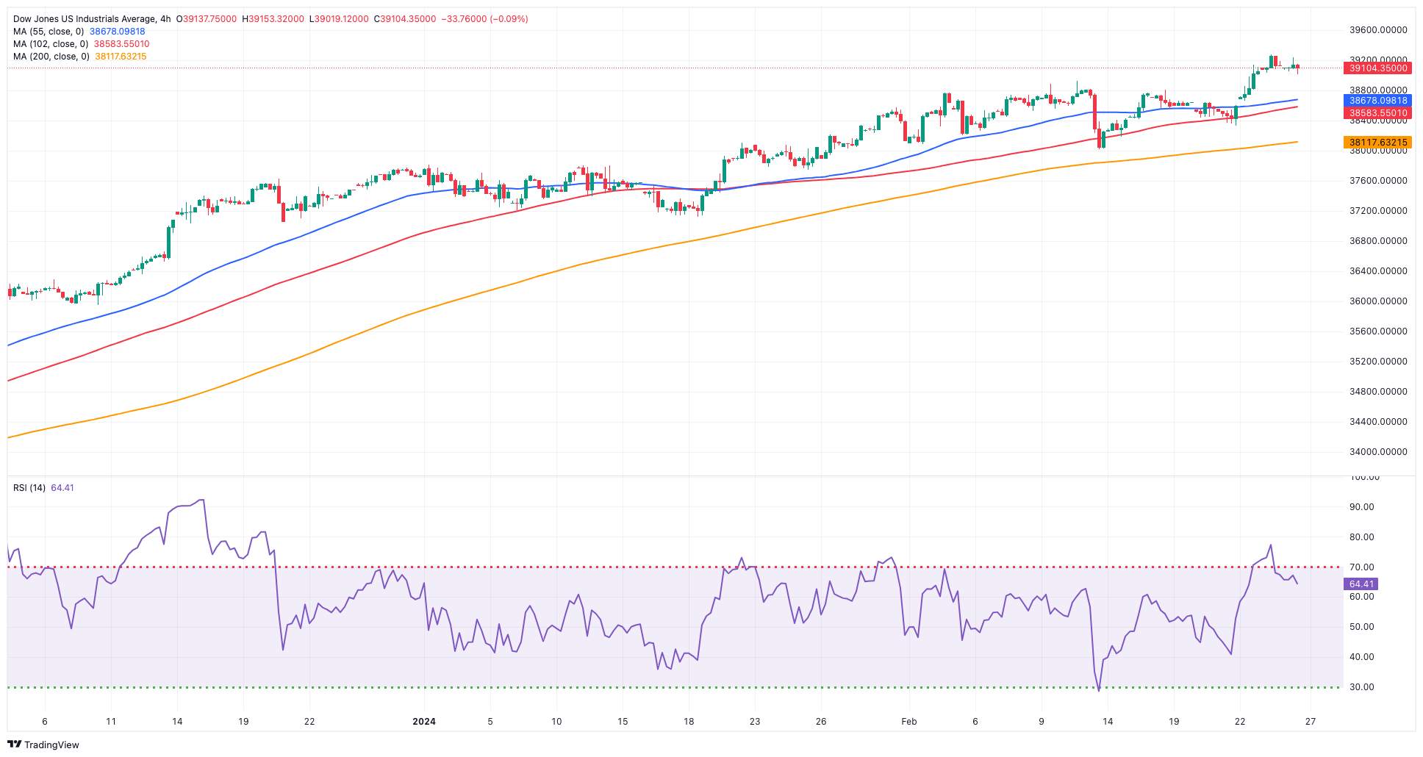Click the blue MA price tag 38678.09818
Image resolution: width=1423 pixels, height=757 pixels.
1378,101
